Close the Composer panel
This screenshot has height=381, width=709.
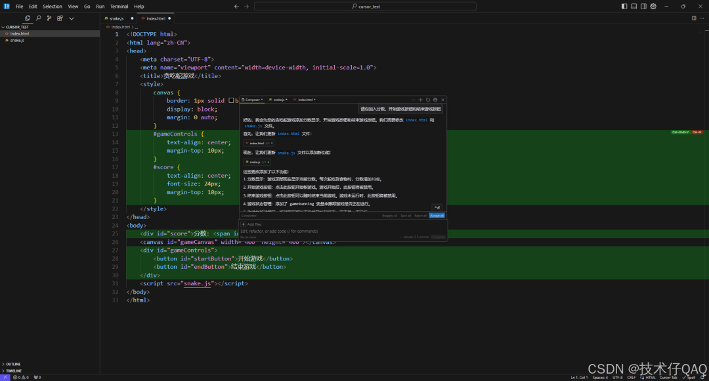pyautogui.click(x=442, y=100)
